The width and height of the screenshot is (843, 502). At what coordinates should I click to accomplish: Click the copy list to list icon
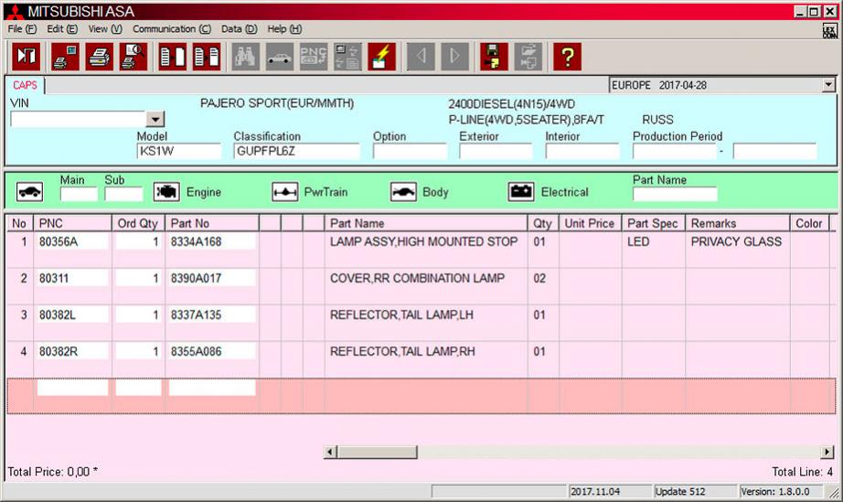coord(207,57)
